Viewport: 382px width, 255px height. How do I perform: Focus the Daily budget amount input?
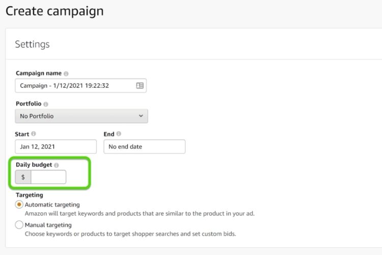(48, 177)
